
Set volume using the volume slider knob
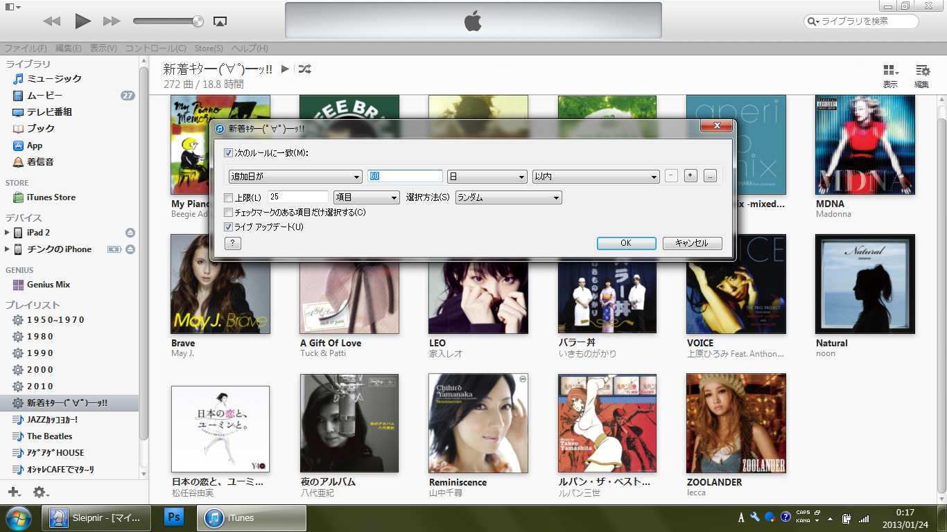click(x=198, y=21)
